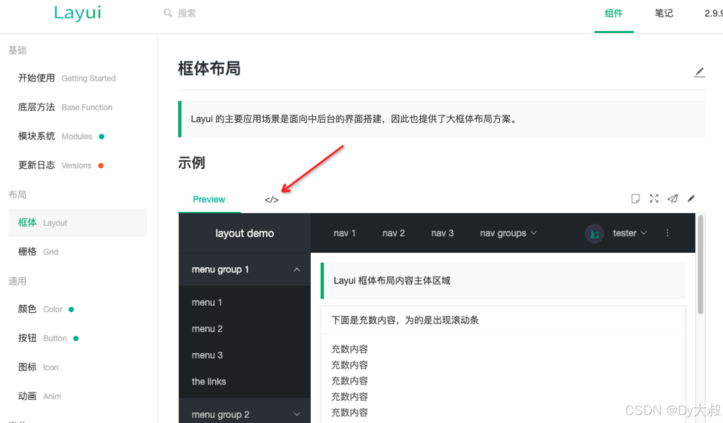The width and height of the screenshot is (723, 423).
Task: Open 颜色 Color page
Action: pyautogui.click(x=40, y=309)
